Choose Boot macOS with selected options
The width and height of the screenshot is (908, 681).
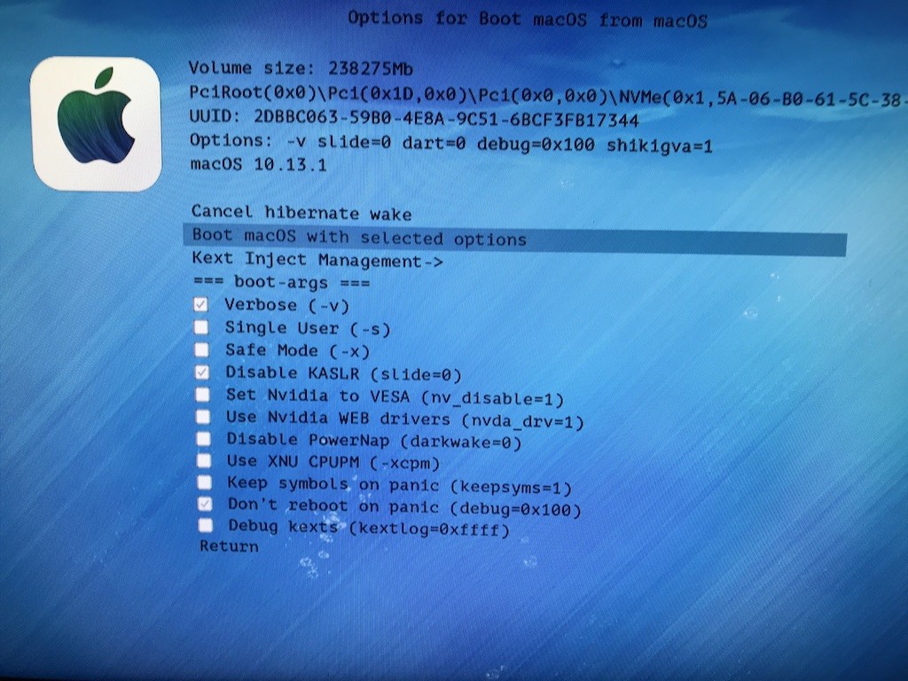[515, 239]
